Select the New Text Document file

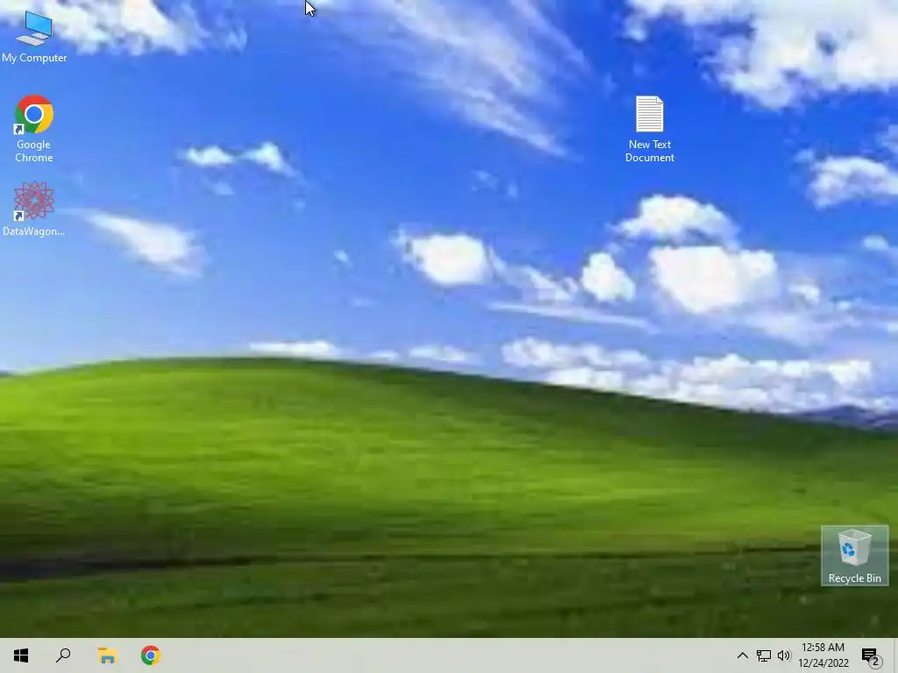650,130
